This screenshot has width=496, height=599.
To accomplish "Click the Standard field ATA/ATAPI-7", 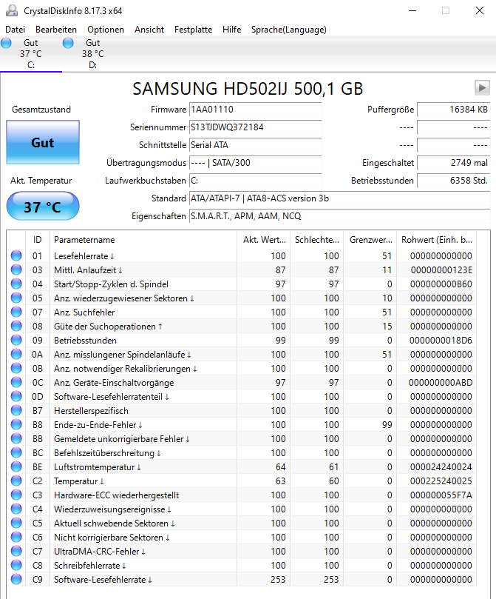I will (x=339, y=198).
